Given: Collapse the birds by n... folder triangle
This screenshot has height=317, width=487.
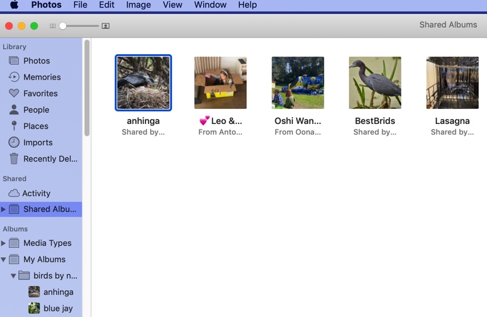Looking at the screenshot, I should click(x=13, y=275).
